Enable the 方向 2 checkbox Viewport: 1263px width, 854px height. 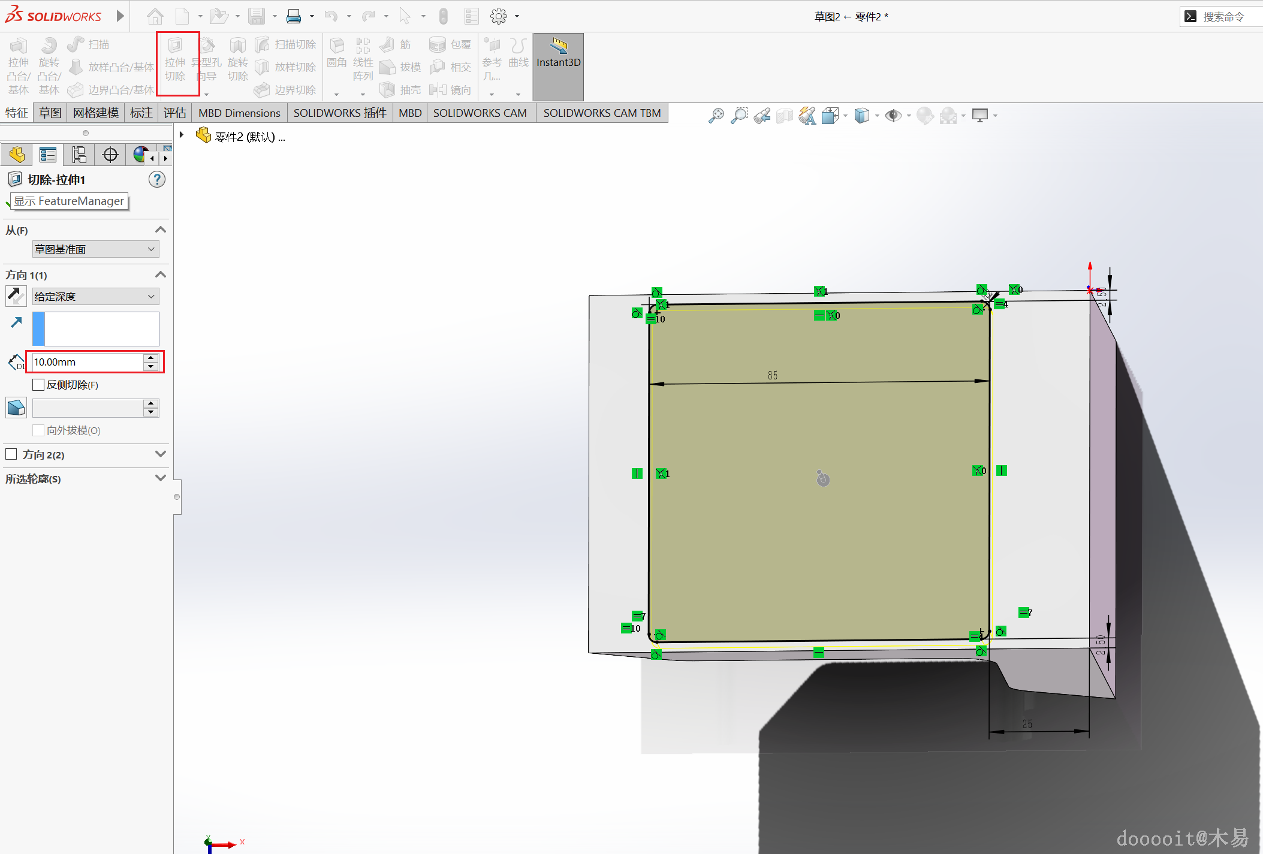11,454
